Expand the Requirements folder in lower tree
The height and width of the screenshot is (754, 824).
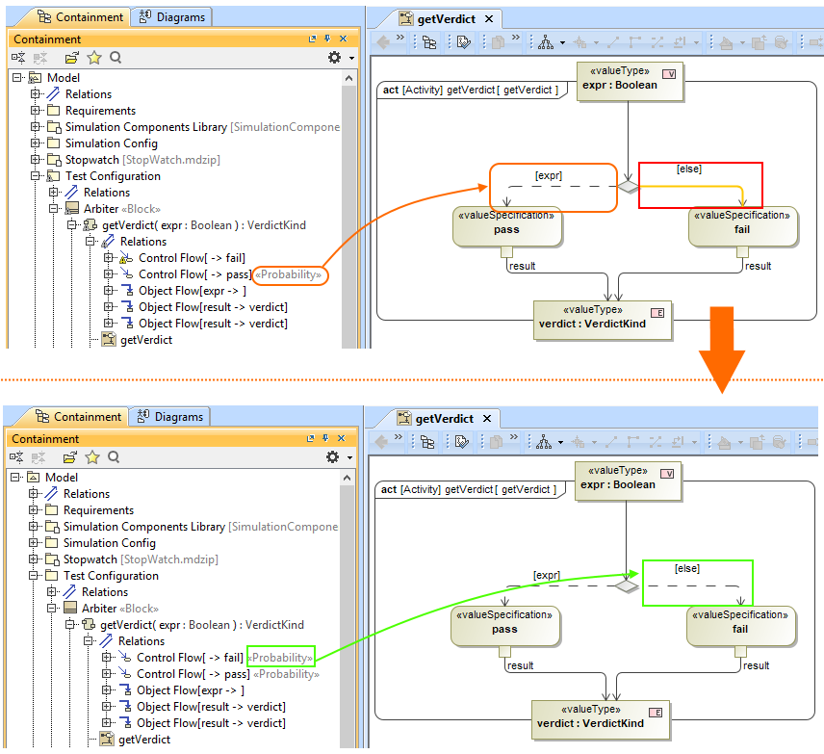[34, 510]
